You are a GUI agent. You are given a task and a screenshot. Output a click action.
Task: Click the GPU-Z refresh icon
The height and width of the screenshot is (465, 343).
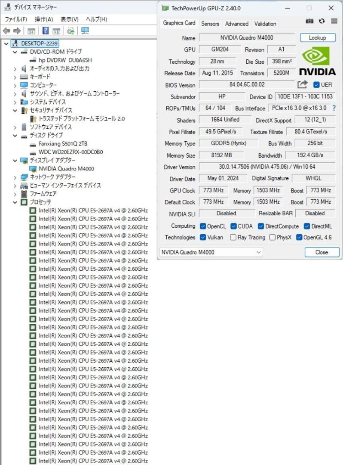[x=322, y=21]
